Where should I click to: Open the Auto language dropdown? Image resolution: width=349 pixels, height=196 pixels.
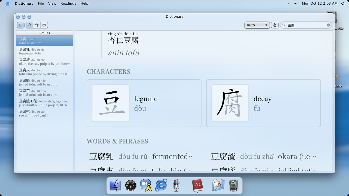pos(257,25)
